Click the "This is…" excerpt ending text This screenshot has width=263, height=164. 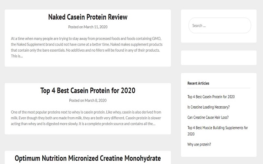[x=17, y=56]
